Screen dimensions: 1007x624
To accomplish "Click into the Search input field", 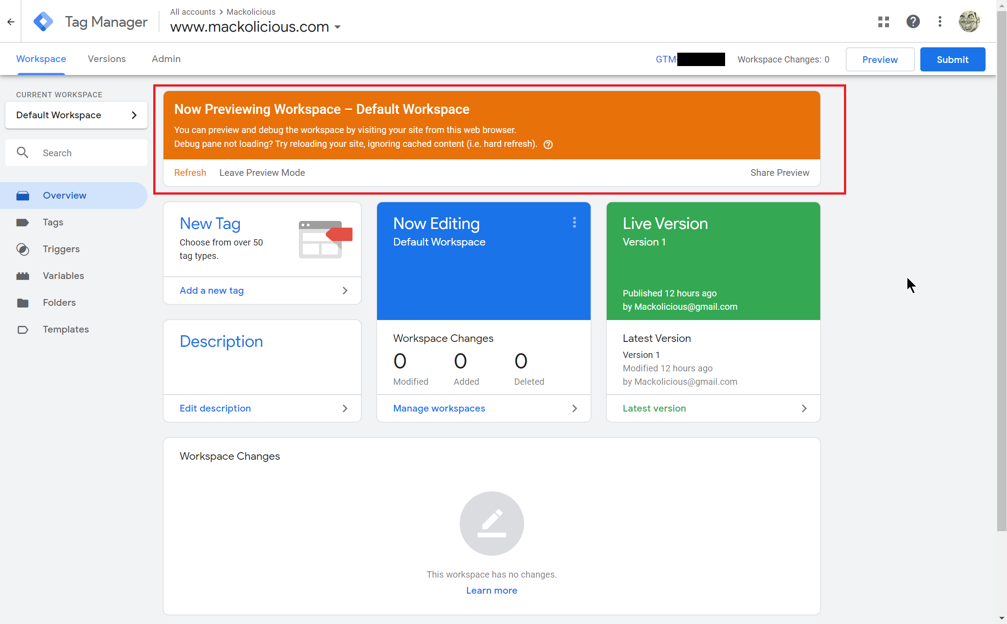I will [76, 153].
